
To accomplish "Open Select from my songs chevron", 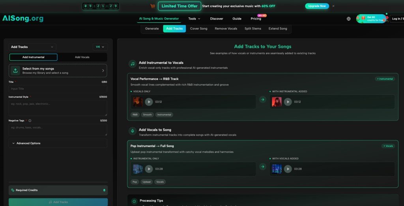I will [103, 71].
